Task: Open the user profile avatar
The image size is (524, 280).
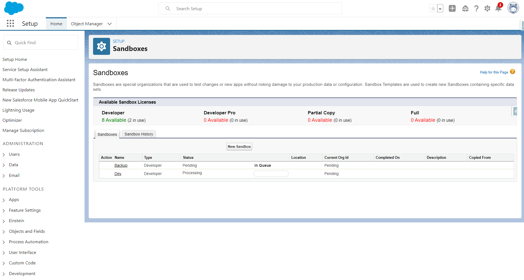Action: tap(513, 8)
